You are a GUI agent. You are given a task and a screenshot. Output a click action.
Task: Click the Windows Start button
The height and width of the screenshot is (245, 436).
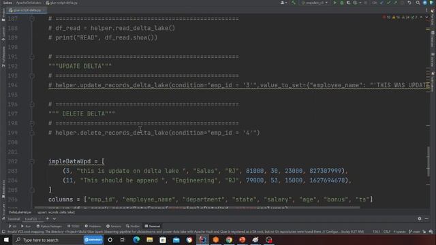pyautogui.click(x=6, y=240)
